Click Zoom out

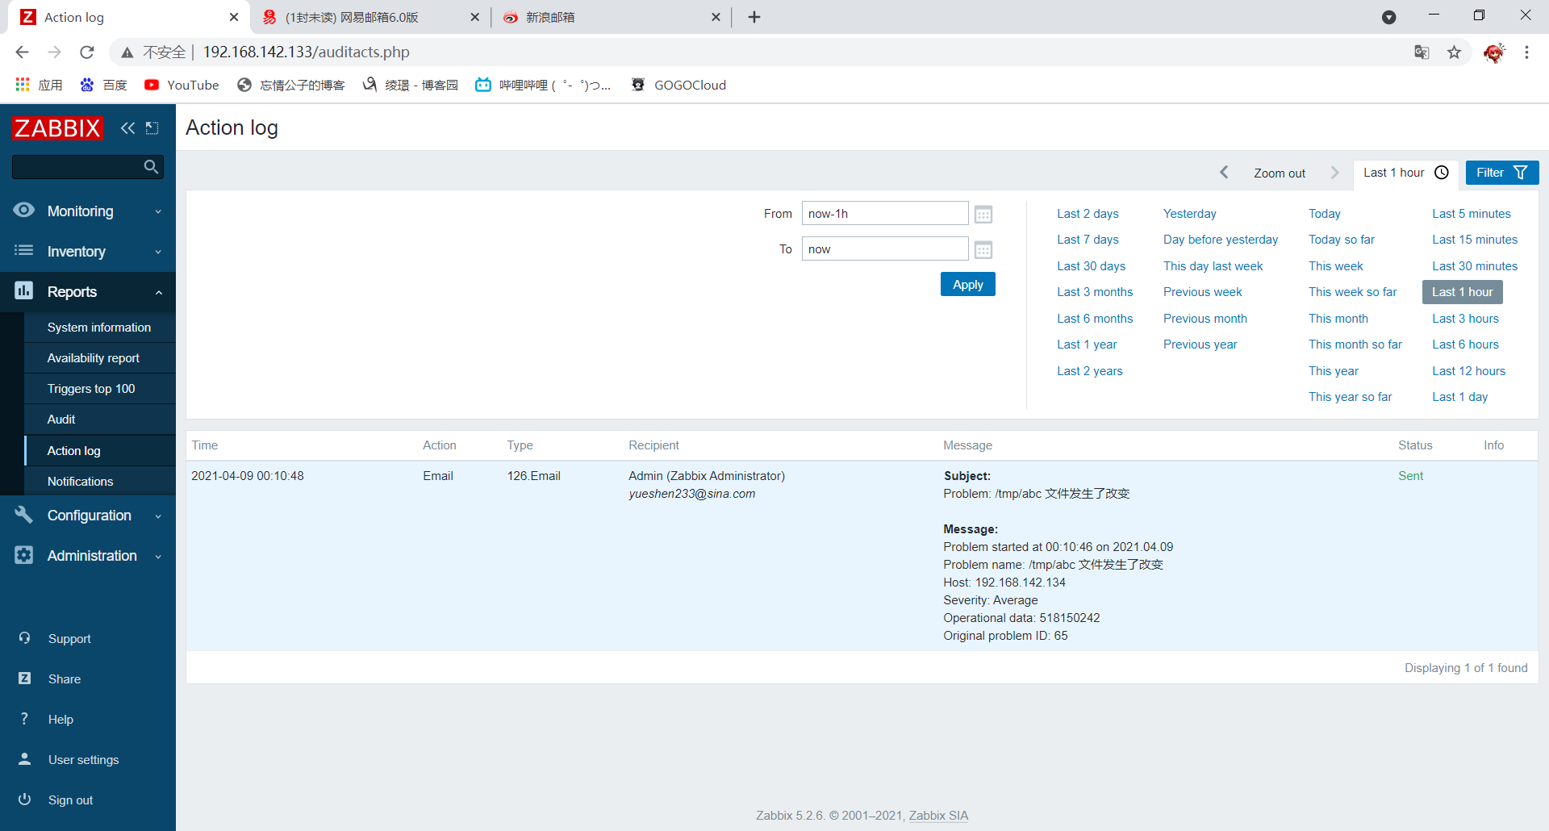(1280, 173)
